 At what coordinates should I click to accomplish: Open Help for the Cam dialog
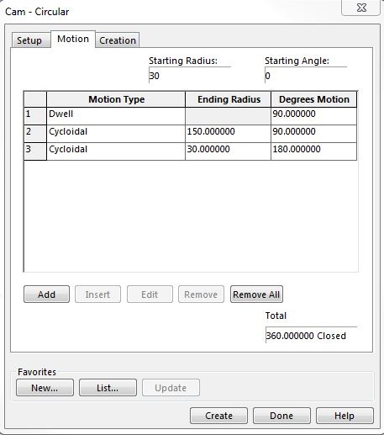click(345, 416)
